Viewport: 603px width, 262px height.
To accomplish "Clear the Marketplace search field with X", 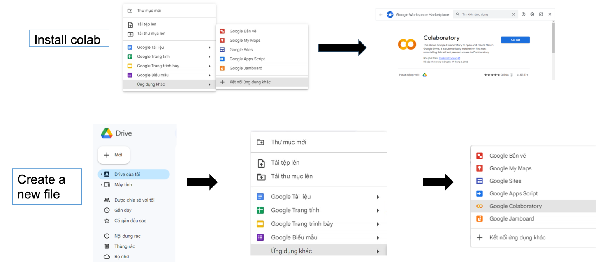I will (513, 14).
